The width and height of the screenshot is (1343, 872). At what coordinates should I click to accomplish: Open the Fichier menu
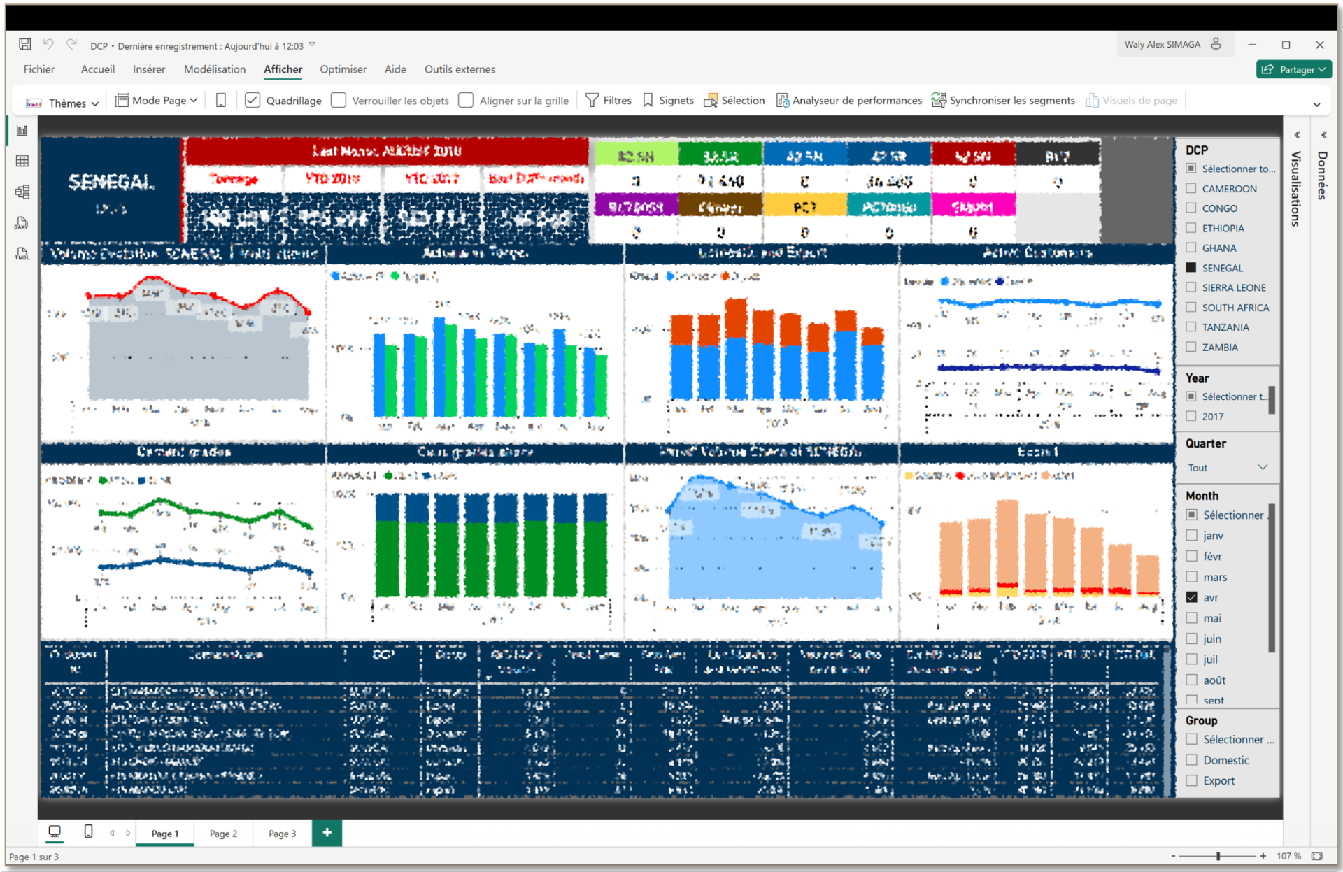39,69
